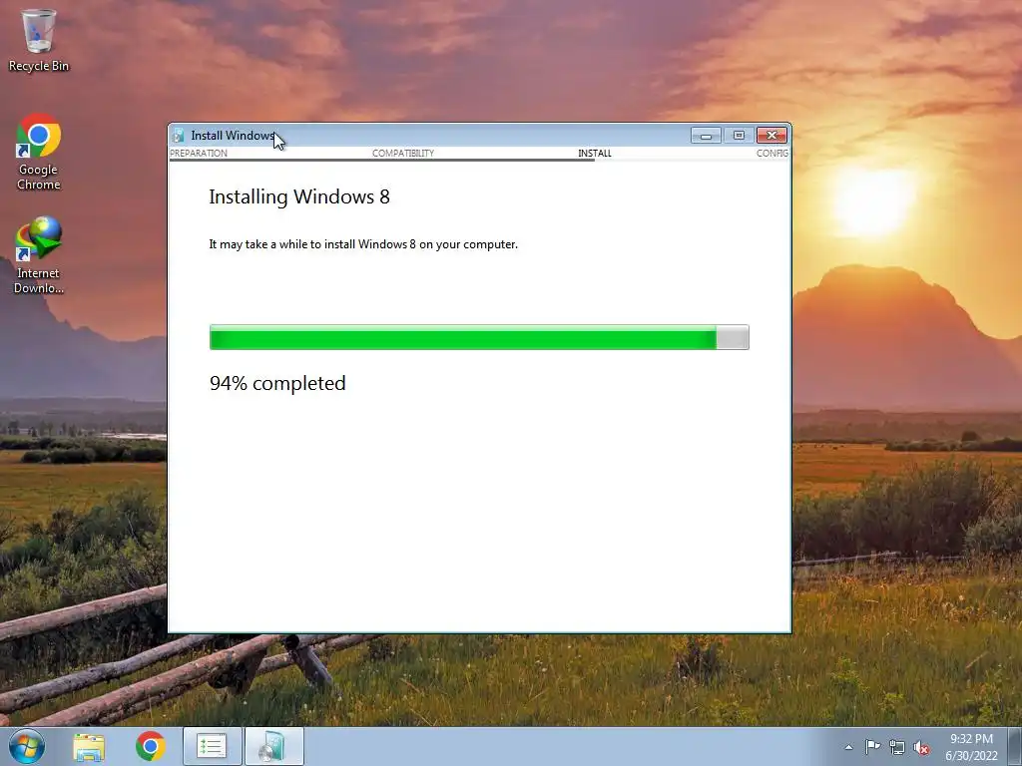
Task: Click the 94% completed text
Action: 277,383
